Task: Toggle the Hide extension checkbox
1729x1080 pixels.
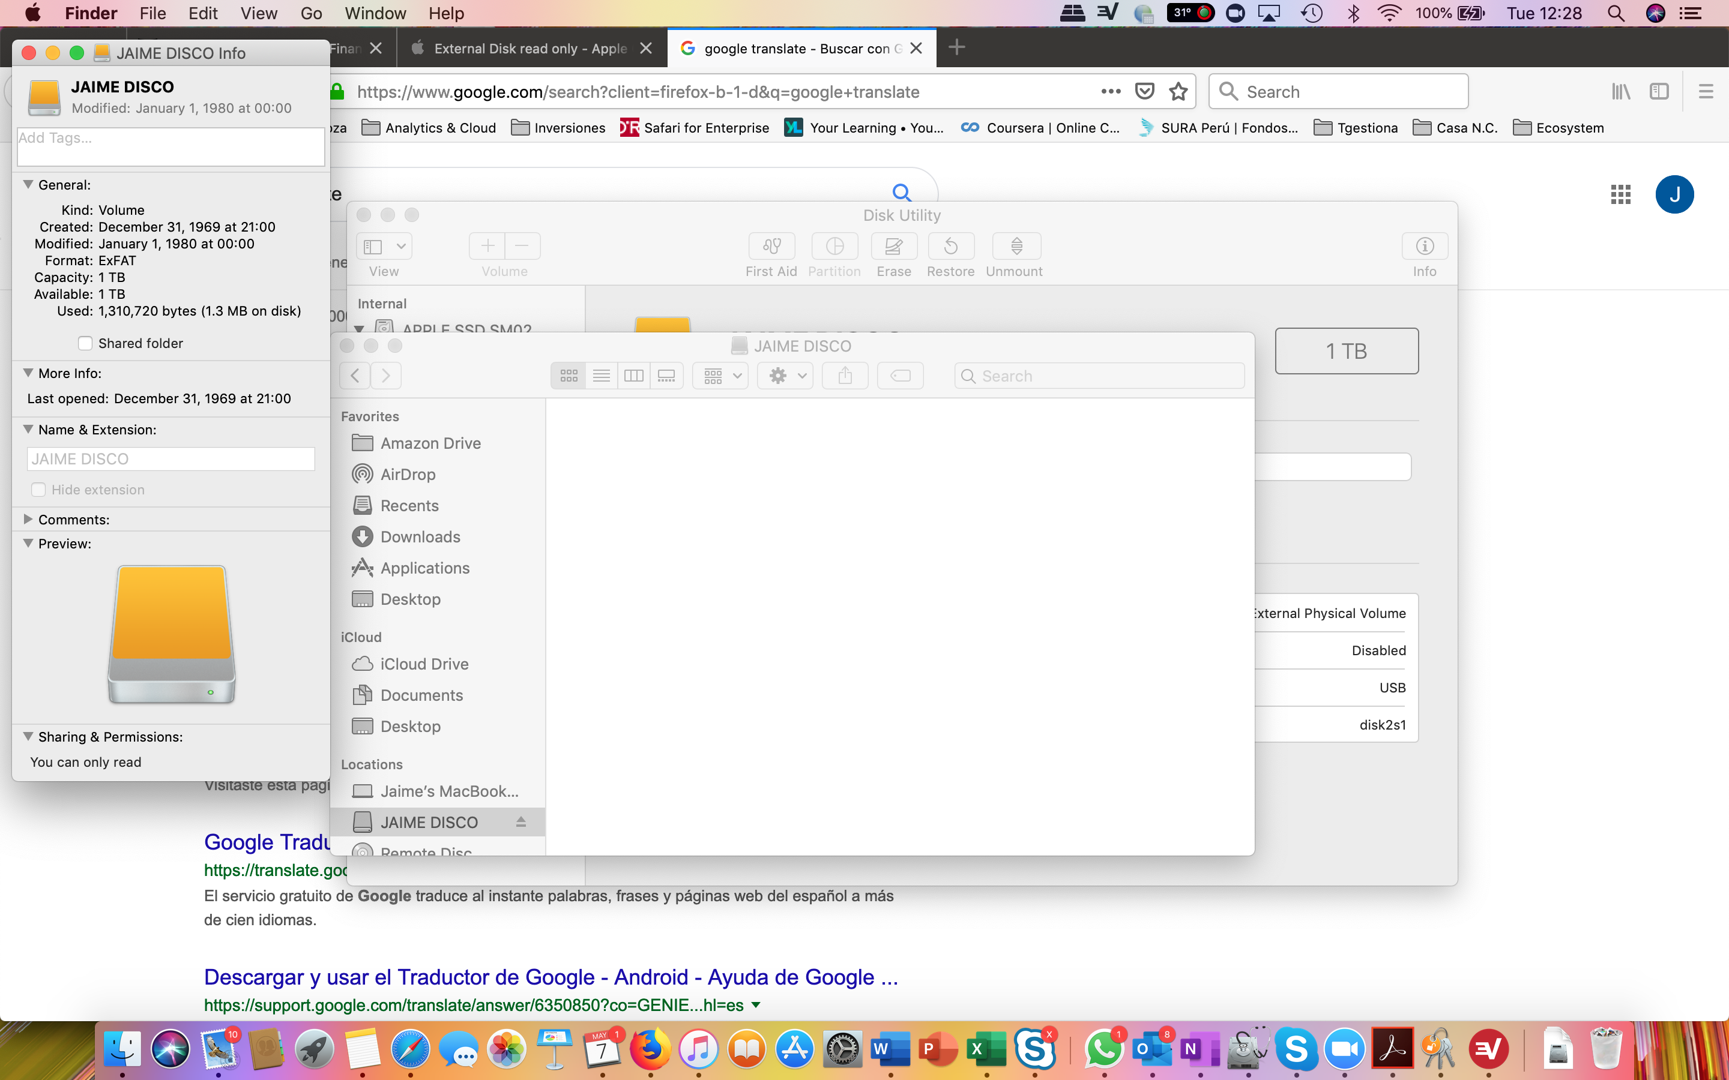Action: (x=38, y=490)
